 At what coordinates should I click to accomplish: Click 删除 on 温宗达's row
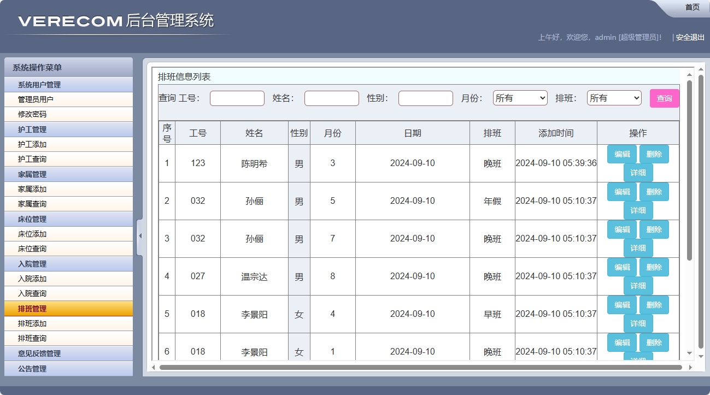(654, 267)
